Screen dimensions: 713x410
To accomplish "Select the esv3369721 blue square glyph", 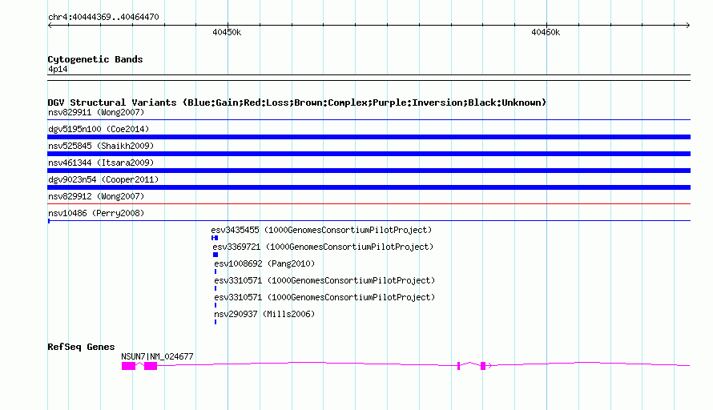I will point(216,255).
